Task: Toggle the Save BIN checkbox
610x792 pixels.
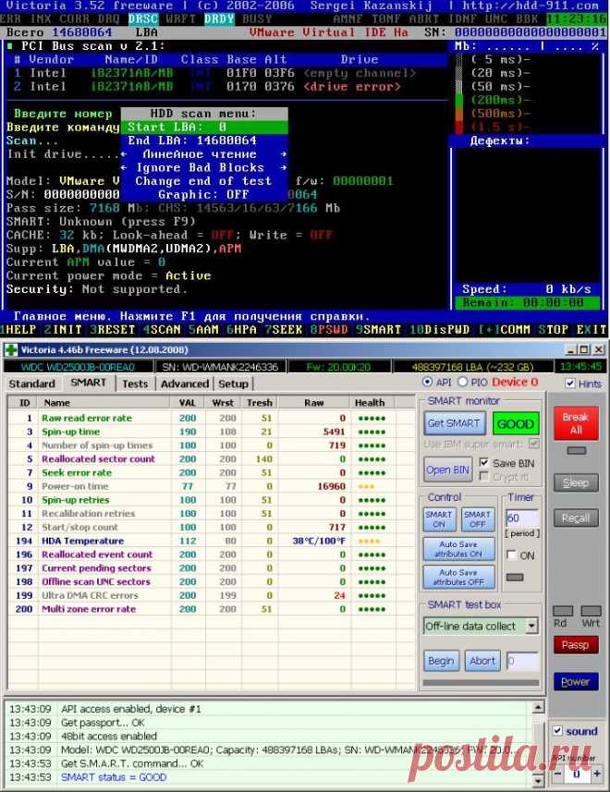Action: [x=483, y=463]
